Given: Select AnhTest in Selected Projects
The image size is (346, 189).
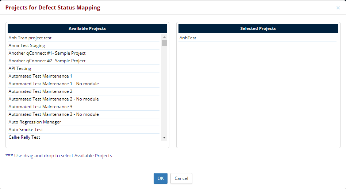Looking at the screenshot, I should point(188,38).
